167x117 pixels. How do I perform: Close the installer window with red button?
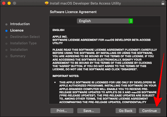4,3
